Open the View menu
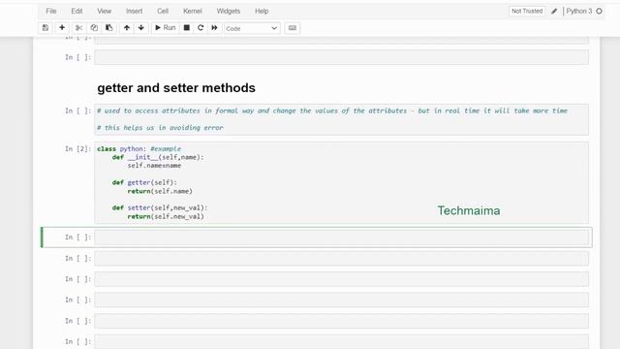The height and width of the screenshot is (349, 620). click(x=104, y=11)
